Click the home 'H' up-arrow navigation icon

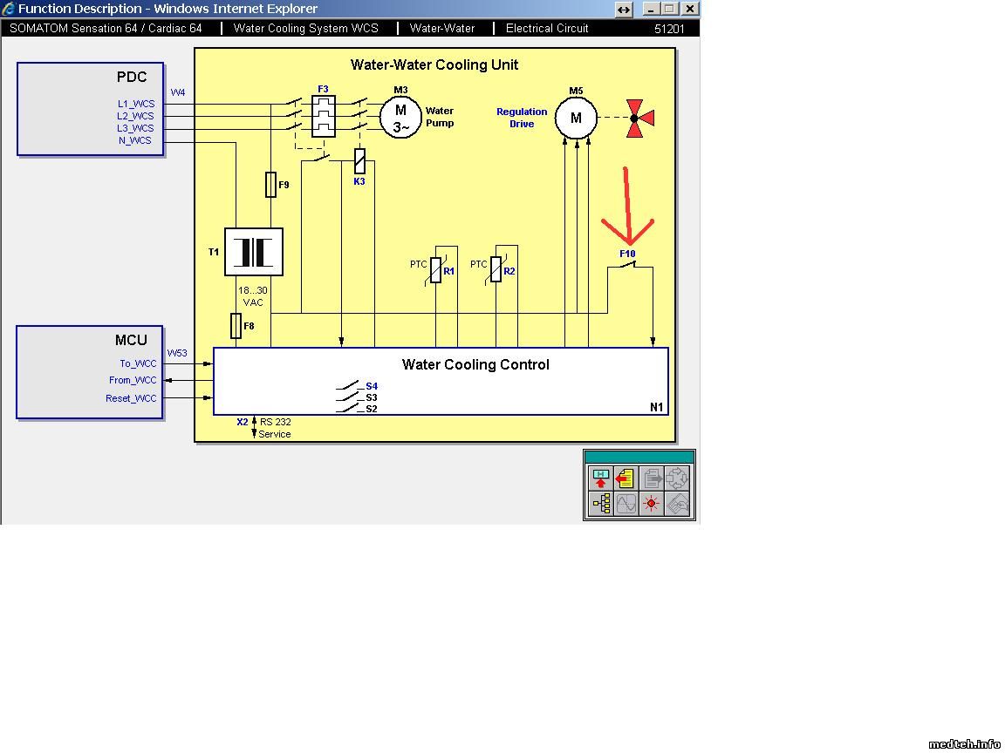pos(600,478)
